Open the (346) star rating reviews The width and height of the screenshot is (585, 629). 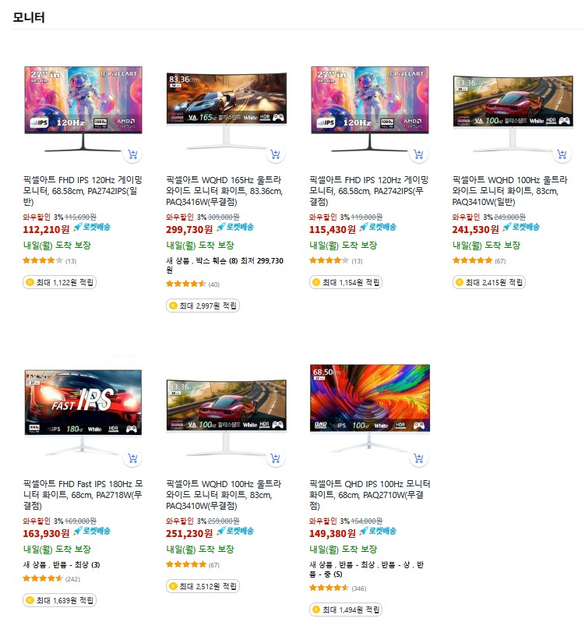pos(337,588)
